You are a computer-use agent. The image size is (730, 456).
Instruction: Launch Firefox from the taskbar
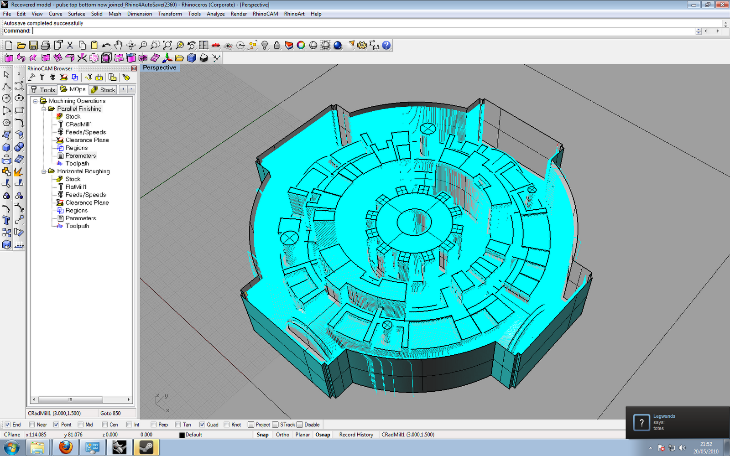pyautogui.click(x=66, y=447)
